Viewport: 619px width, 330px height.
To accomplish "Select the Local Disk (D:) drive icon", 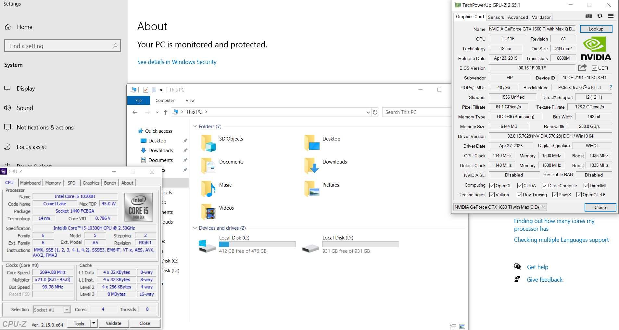I will coord(310,249).
